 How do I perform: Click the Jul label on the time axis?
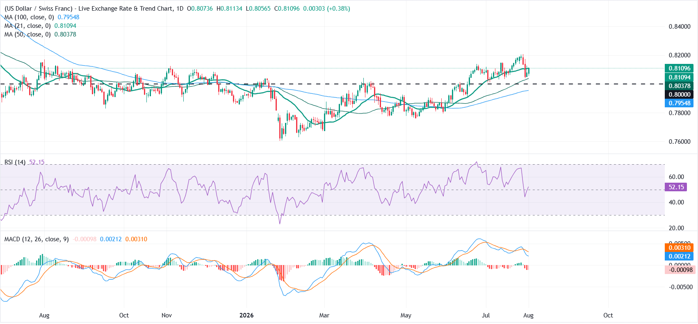click(x=486, y=315)
